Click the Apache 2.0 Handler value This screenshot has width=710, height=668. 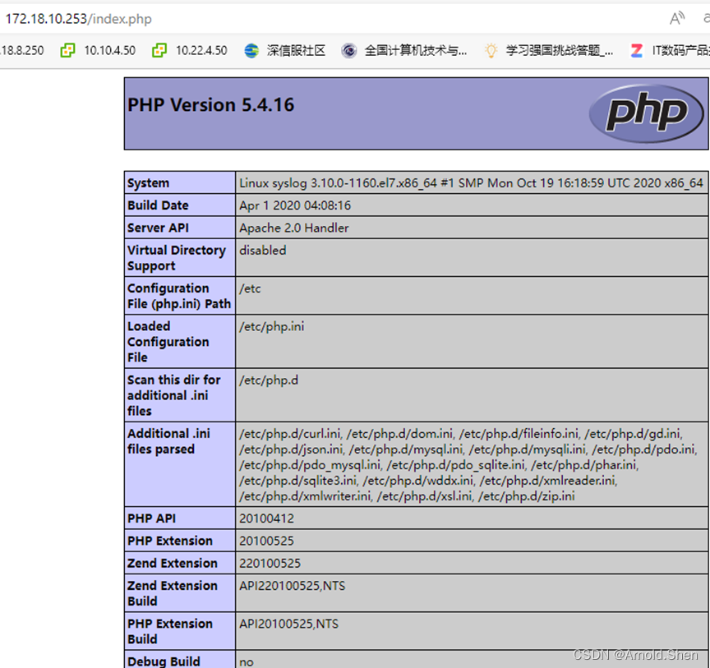(294, 228)
